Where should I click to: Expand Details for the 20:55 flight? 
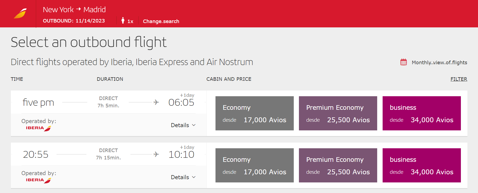[x=183, y=177]
